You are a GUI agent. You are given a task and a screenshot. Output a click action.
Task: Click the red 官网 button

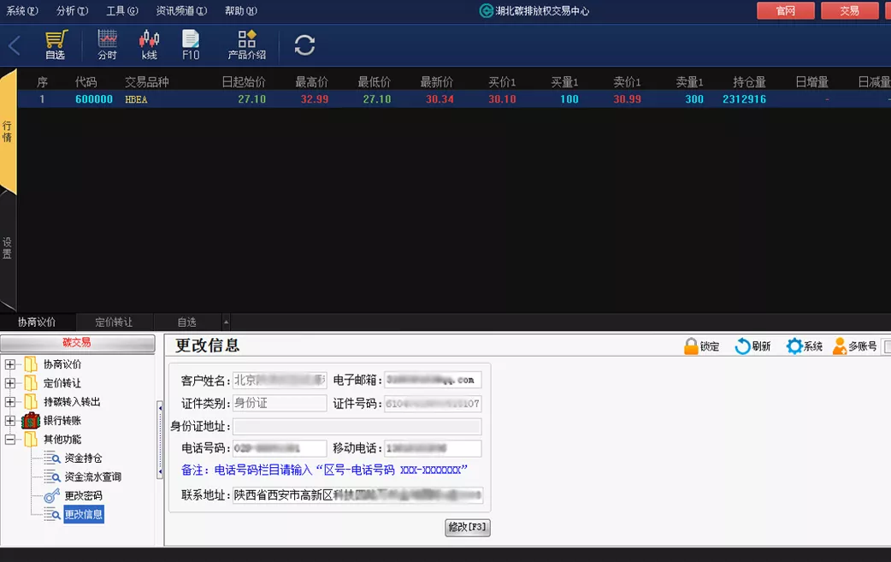pyautogui.click(x=785, y=11)
